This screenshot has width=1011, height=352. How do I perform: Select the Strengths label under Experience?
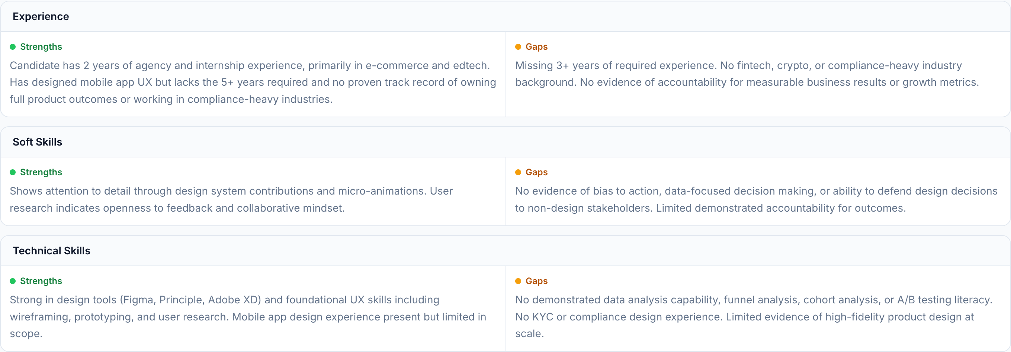[x=41, y=47]
